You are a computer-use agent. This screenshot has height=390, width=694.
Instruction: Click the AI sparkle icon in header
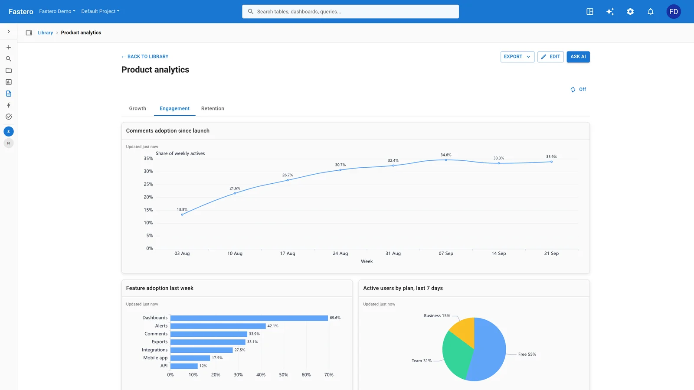(x=610, y=12)
